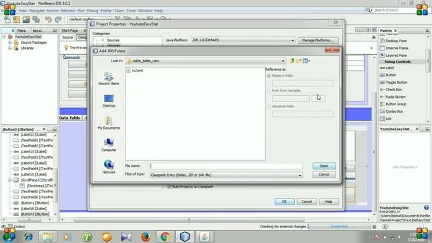
Task: Cancel the Add JAR/Folder dialog
Action: (x=324, y=174)
